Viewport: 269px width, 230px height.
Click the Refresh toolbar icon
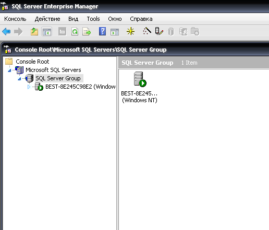pyautogui.click(x=75, y=32)
